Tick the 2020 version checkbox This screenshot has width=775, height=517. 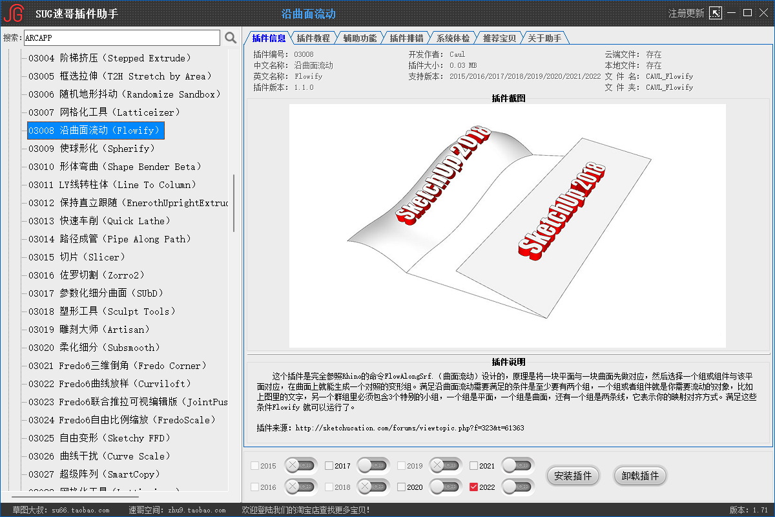click(x=402, y=487)
